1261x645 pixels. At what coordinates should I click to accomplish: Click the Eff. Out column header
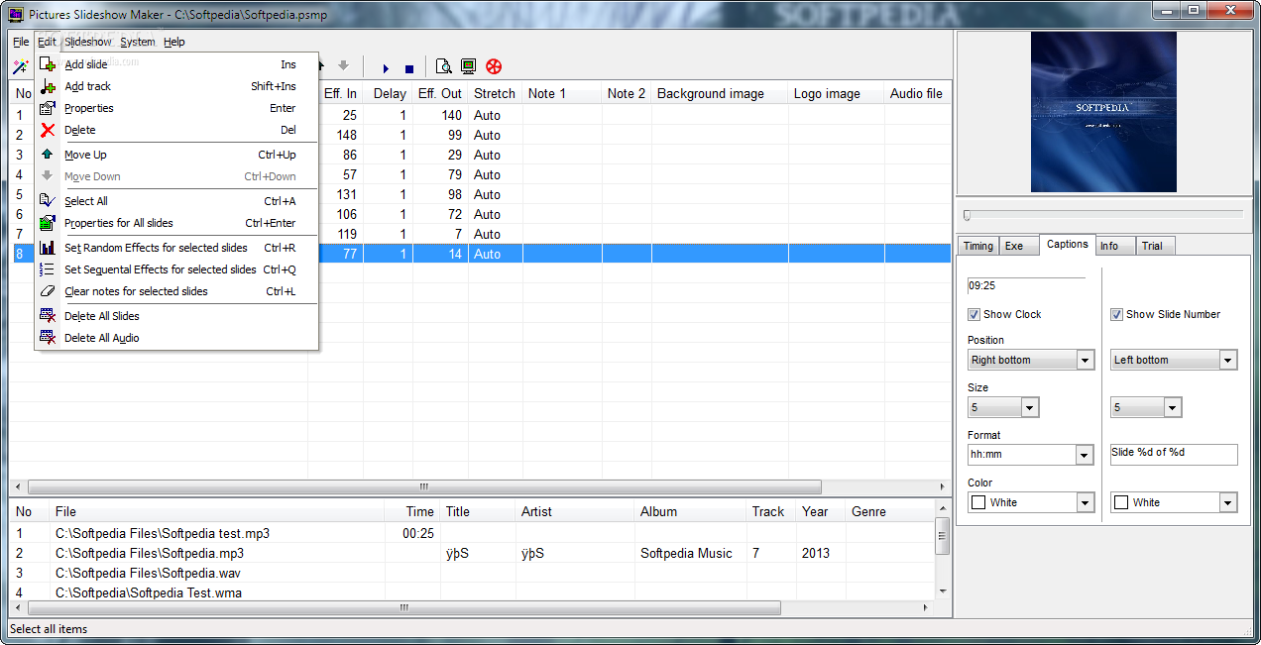point(439,93)
